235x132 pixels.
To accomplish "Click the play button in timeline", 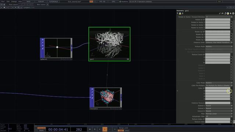I will tap(105, 129).
